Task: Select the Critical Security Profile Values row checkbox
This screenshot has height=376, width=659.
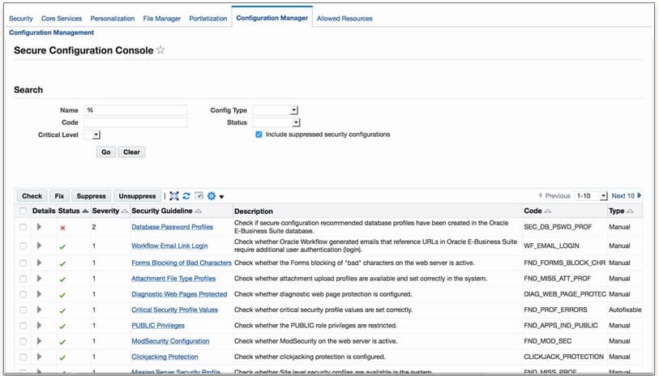Action: (24, 310)
